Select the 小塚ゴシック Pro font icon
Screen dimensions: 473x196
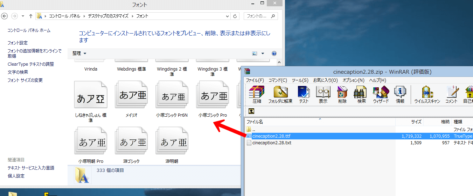(x=213, y=95)
